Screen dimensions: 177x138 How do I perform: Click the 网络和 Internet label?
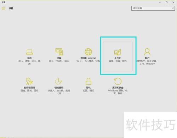(88, 58)
